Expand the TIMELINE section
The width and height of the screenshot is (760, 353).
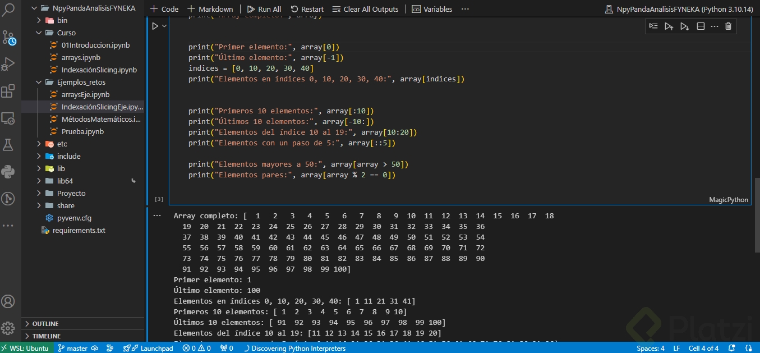[47, 336]
